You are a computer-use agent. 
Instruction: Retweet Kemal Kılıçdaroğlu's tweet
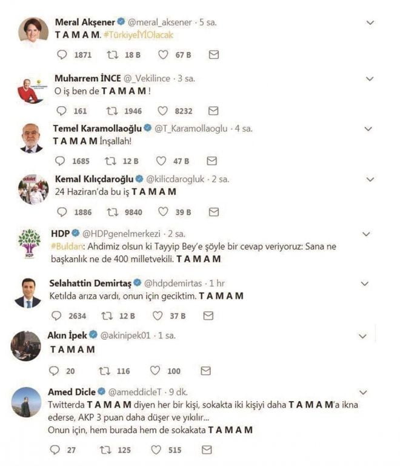pos(112,212)
